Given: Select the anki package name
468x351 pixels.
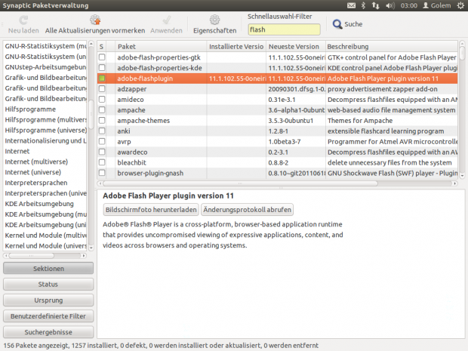Looking at the screenshot, I should tap(124, 131).
